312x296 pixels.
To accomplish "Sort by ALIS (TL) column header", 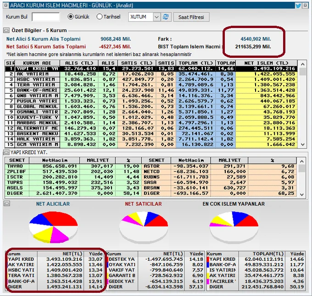I will click(79, 63).
